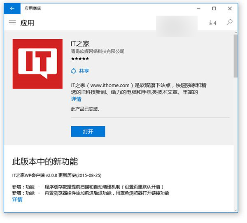This screenshot has height=223, width=247.
Task: Click the share icon beside 共享
Action: [x=74, y=71]
